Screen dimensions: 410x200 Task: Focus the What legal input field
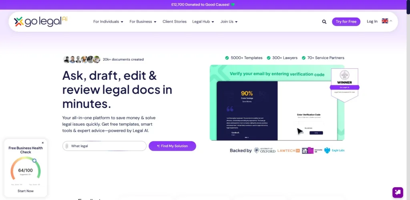105,146
